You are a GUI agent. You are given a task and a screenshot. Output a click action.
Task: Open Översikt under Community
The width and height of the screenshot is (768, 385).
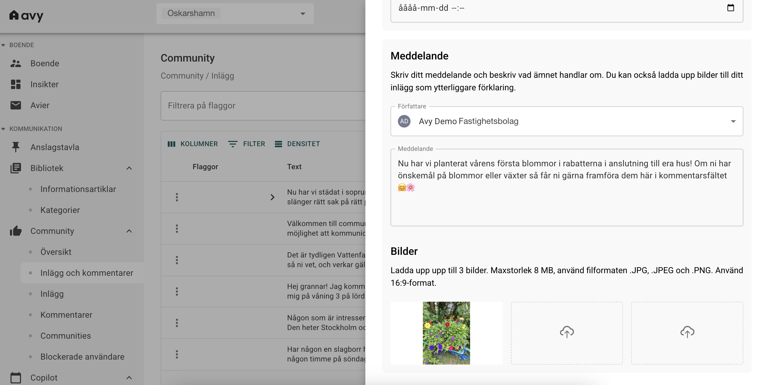pos(56,252)
